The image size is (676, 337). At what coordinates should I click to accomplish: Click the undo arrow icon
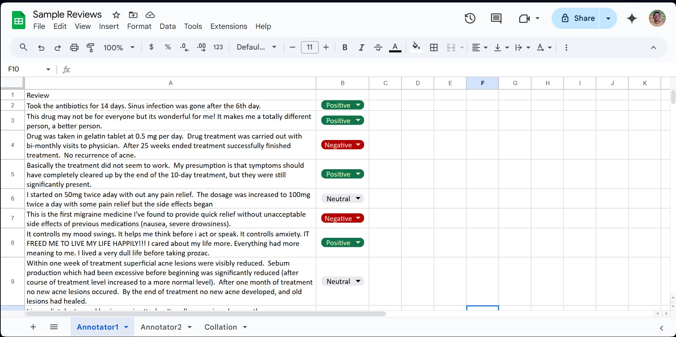pyautogui.click(x=41, y=47)
